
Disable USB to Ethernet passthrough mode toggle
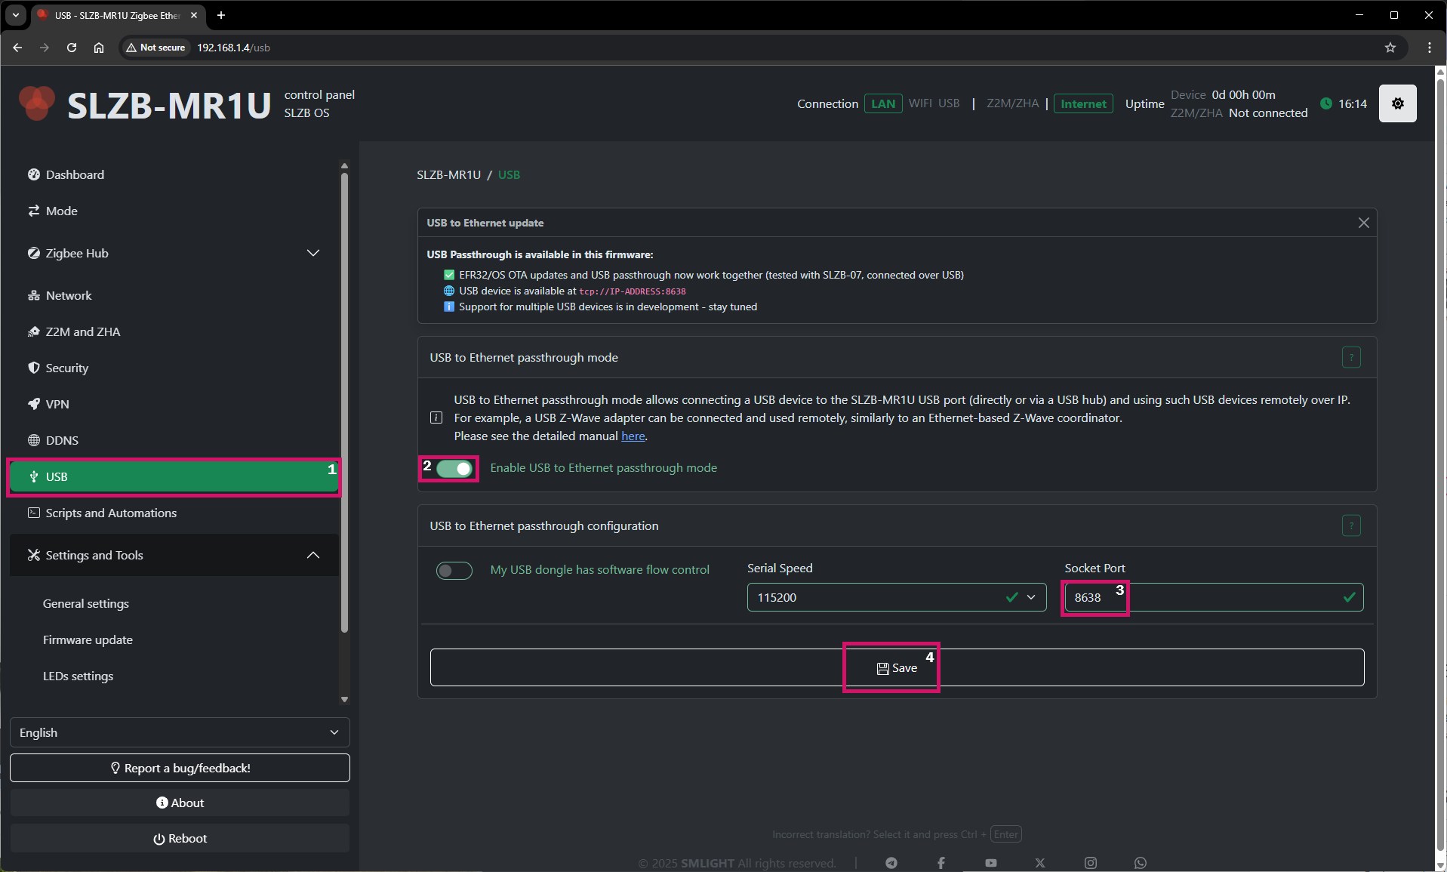click(x=454, y=469)
